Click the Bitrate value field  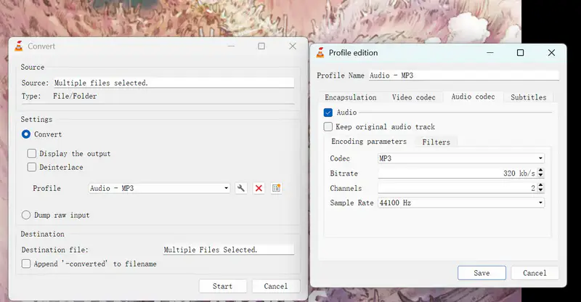(x=458, y=173)
